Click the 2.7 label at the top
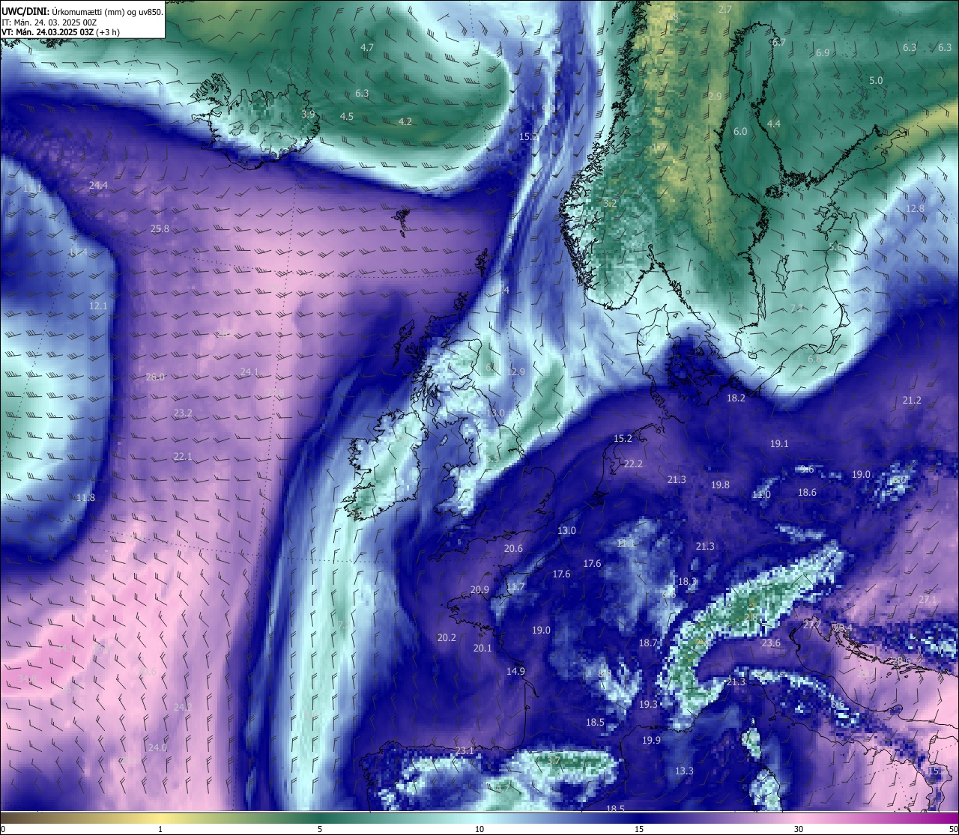 pyautogui.click(x=725, y=10)
